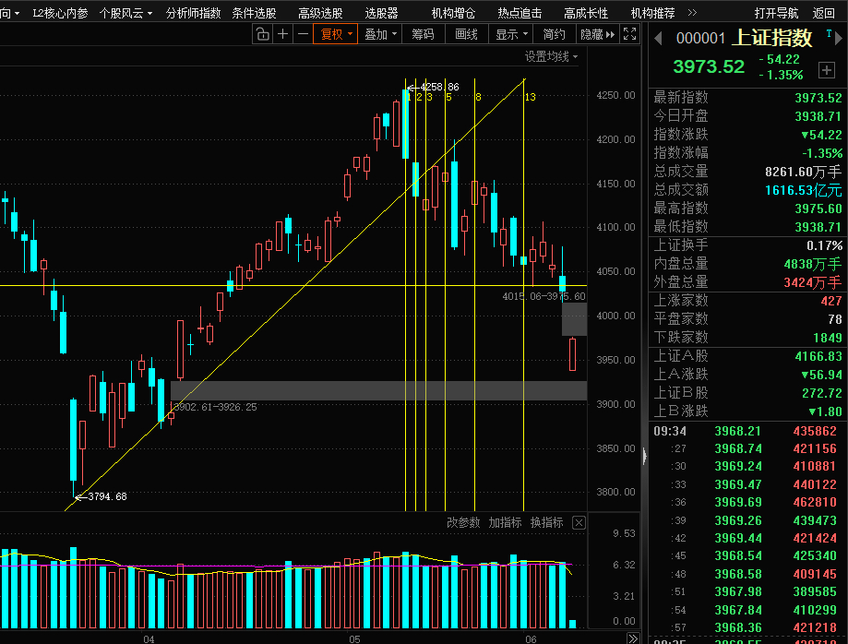Click the 上证A股 4166.83 row
This screenshot has width=848, height=644.
click(747, 356)
